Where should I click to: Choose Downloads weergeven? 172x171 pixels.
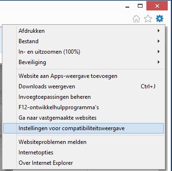(x=84, y=86)
